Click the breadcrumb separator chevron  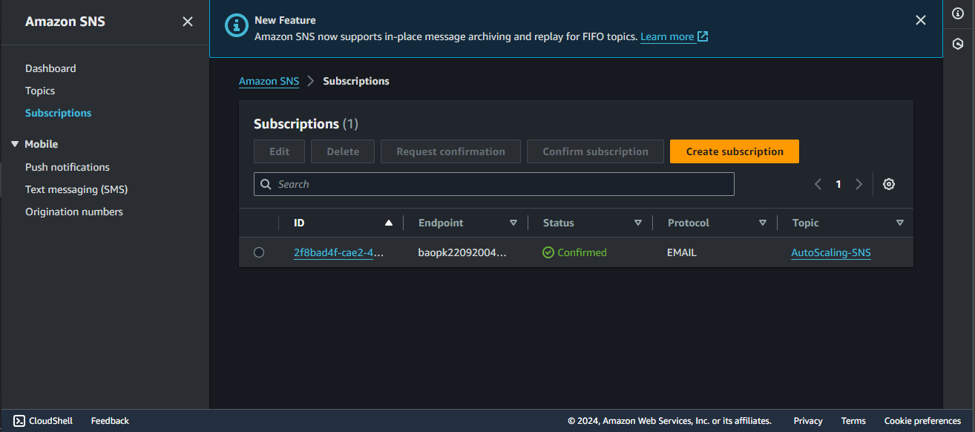point(311,81)
